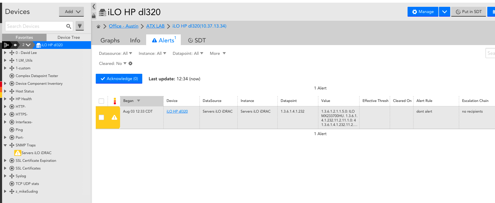
Task: Open the Datasource: All filter
Action: (x=115, y=53)
